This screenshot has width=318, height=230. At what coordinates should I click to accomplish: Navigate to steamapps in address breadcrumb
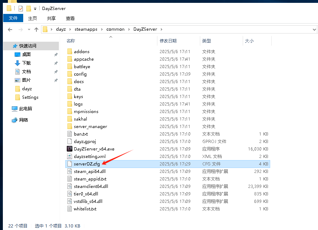coord(86,29)
